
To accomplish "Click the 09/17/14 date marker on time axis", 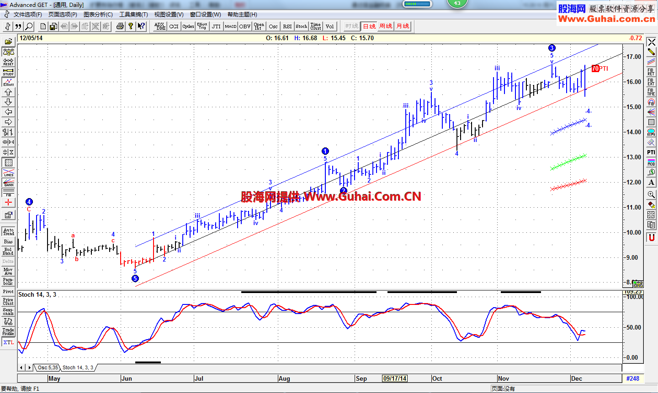I will click(395, 378).
